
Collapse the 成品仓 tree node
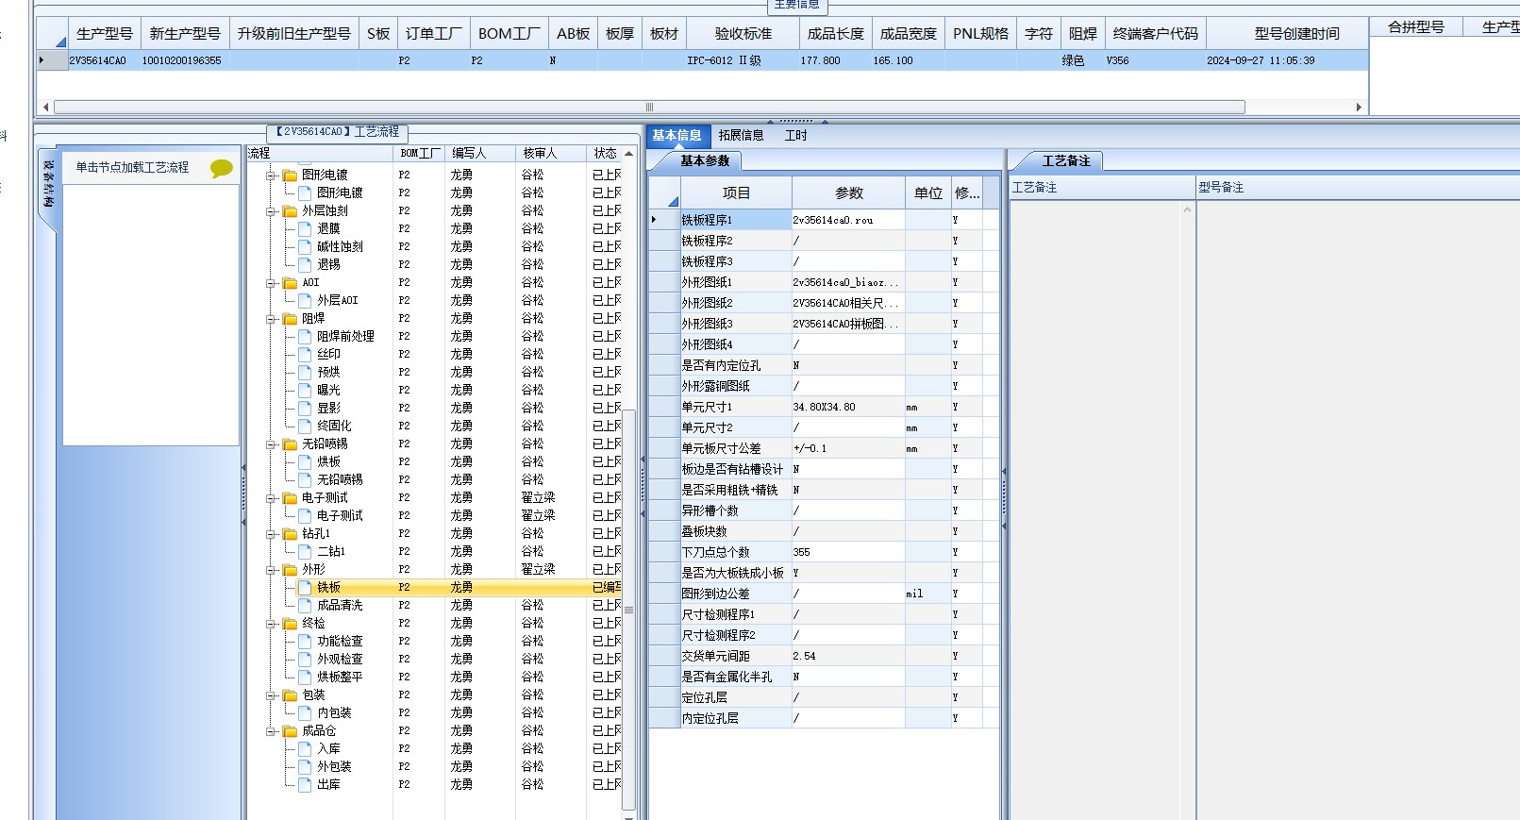tap(271, 731)
